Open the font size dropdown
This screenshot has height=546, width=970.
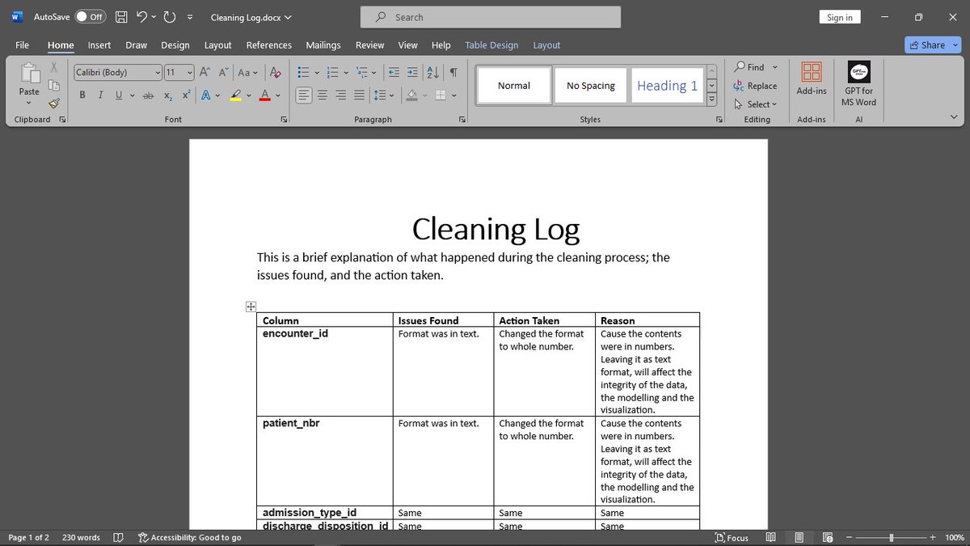[190, 72]
